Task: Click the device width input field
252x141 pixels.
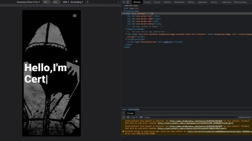Action: [x=46, y=2]
